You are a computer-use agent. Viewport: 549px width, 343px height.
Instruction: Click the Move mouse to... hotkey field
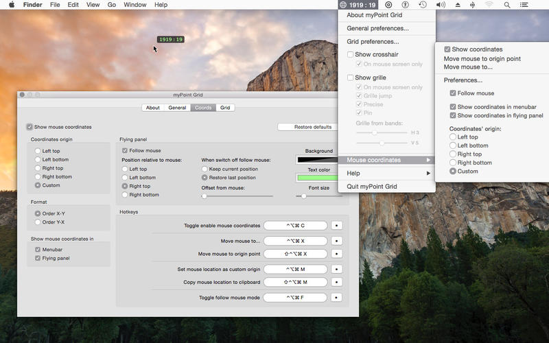coord(294,241)
